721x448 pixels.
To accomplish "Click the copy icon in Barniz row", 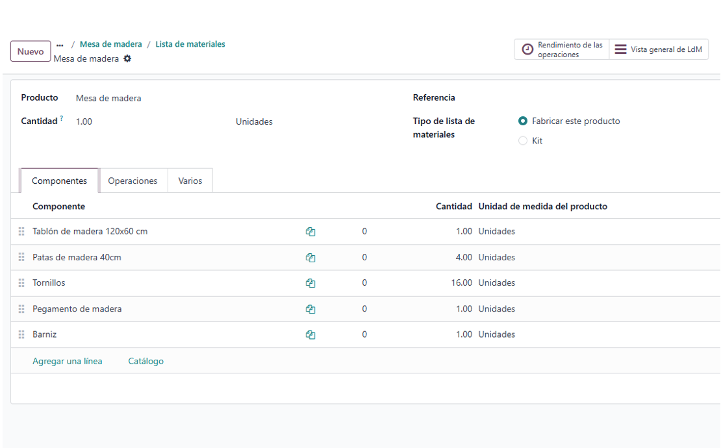I will 310,334.
